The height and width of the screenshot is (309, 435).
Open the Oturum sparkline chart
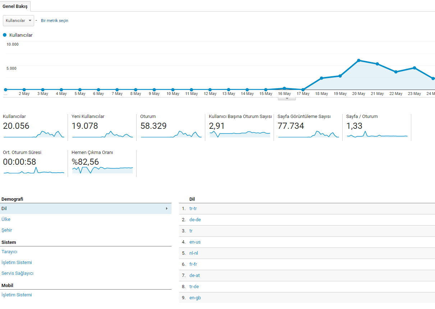tap(171, 134)
